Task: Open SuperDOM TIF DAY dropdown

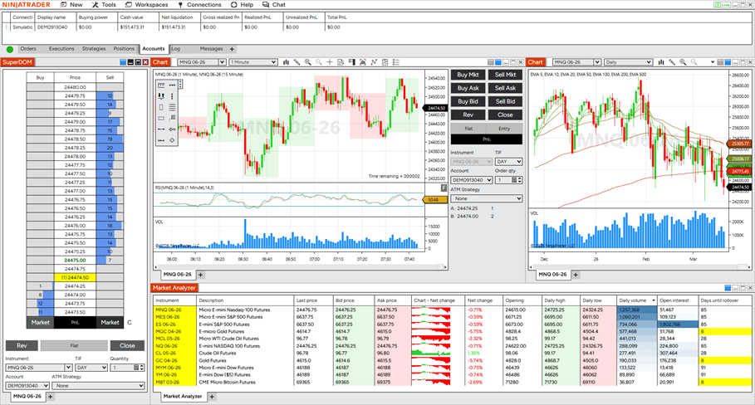Action: point(91,368)
